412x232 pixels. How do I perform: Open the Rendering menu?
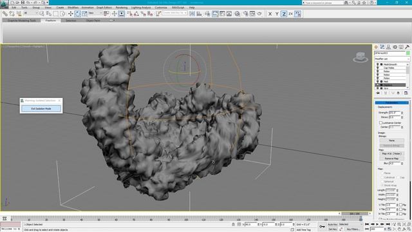122,8
